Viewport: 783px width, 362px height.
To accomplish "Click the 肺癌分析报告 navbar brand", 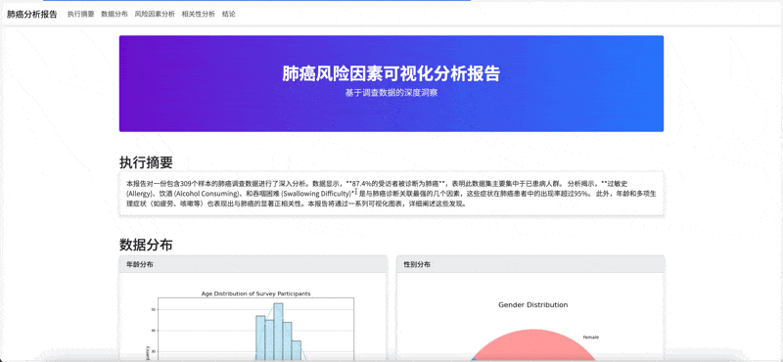I will pos(32,14).
